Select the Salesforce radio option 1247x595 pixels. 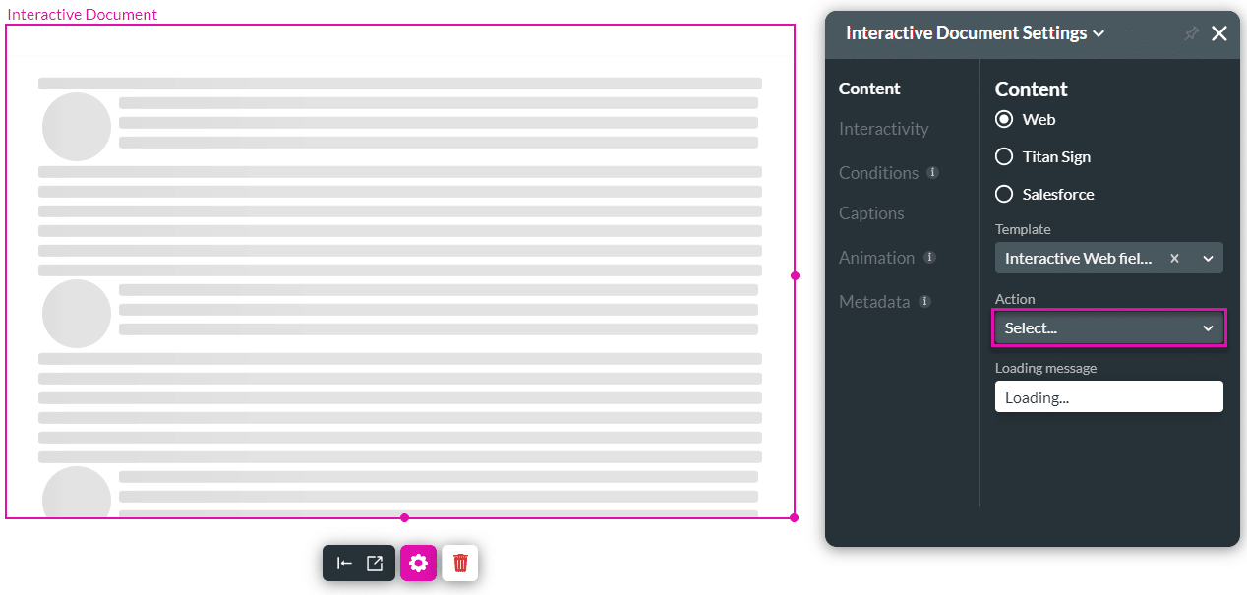1004,194
